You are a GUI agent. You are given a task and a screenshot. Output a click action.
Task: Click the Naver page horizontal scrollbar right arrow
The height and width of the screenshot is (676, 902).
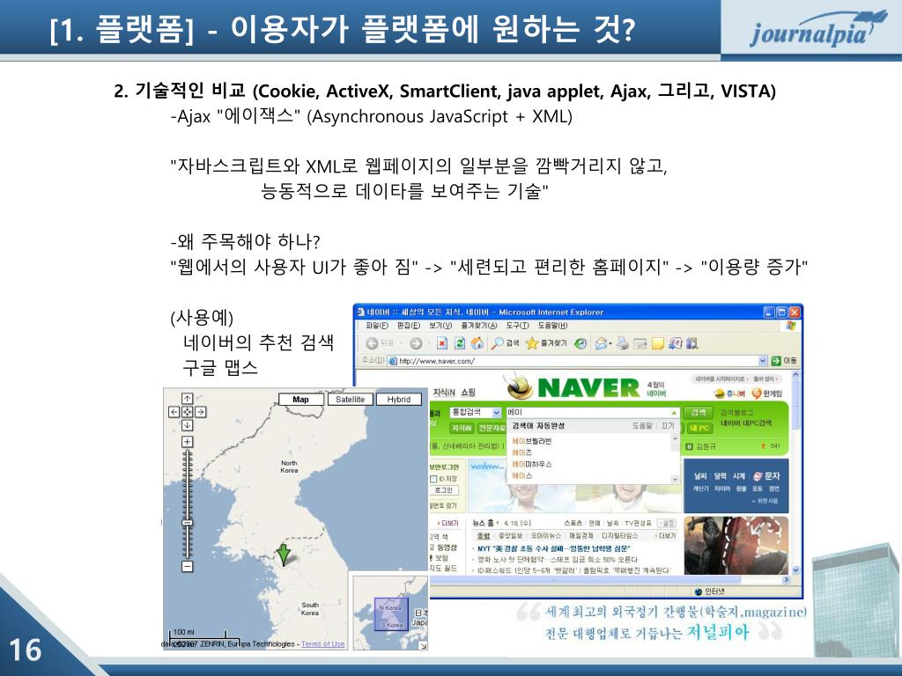(x=787, y=580)
